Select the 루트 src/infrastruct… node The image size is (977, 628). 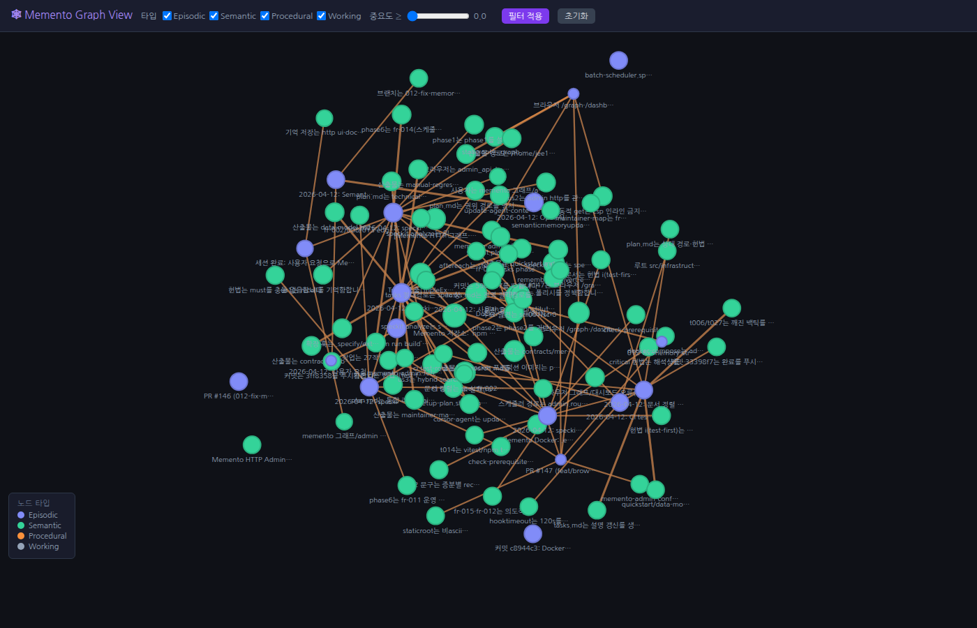pyautogui.click(x=667, y=251)
